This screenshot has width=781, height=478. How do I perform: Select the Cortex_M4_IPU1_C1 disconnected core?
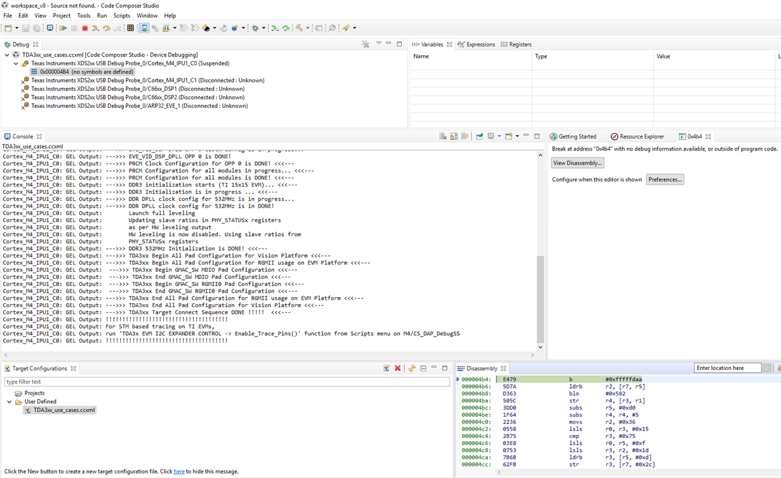tap(144, 81)
